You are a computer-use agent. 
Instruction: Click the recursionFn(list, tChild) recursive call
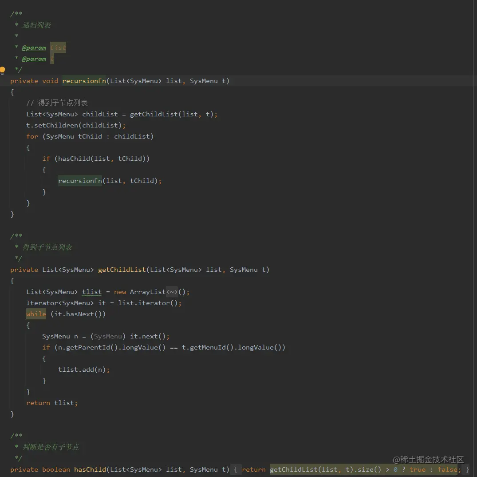110,181
